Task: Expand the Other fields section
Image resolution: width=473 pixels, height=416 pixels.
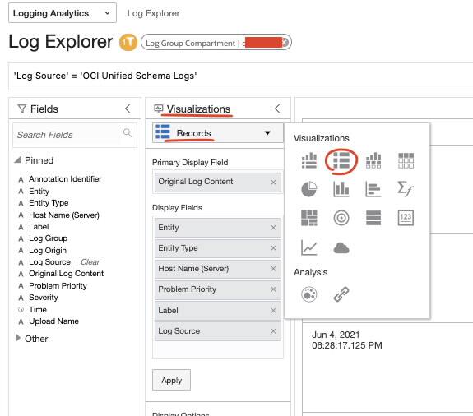Action: [18, 338]
